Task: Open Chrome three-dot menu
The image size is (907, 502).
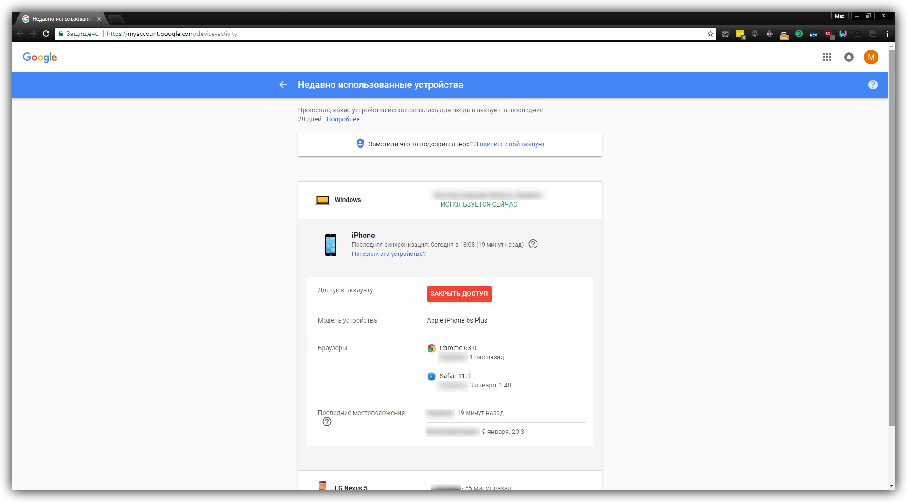Action: 887,34
